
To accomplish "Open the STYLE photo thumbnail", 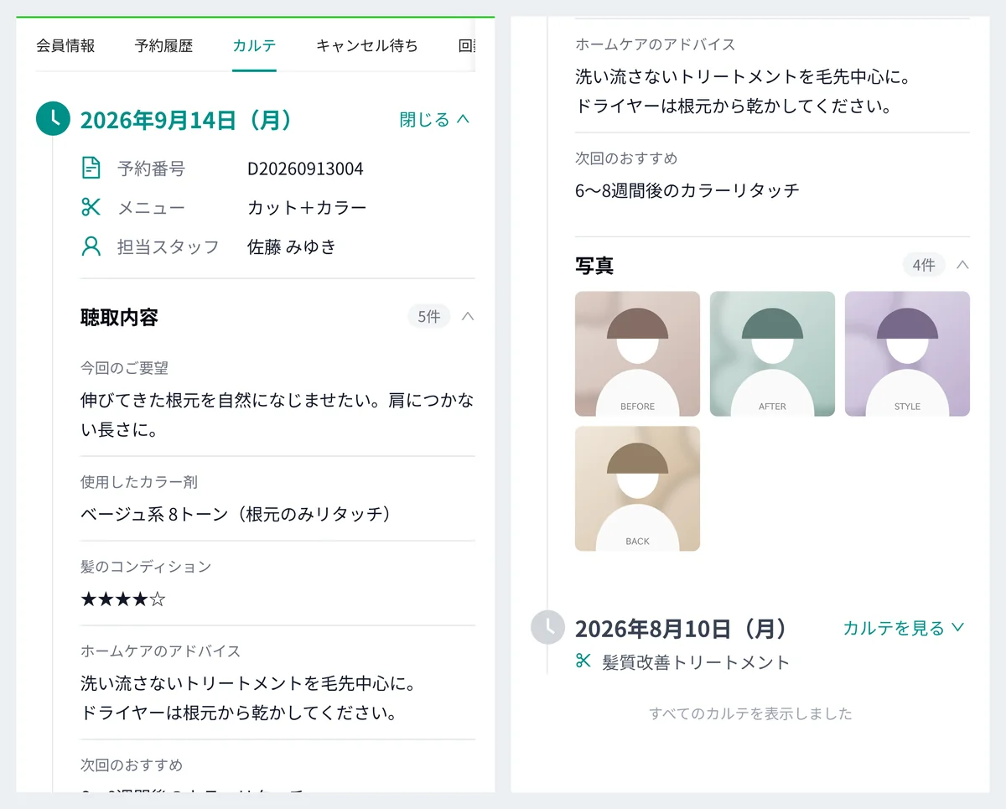I will pos(907,353).
